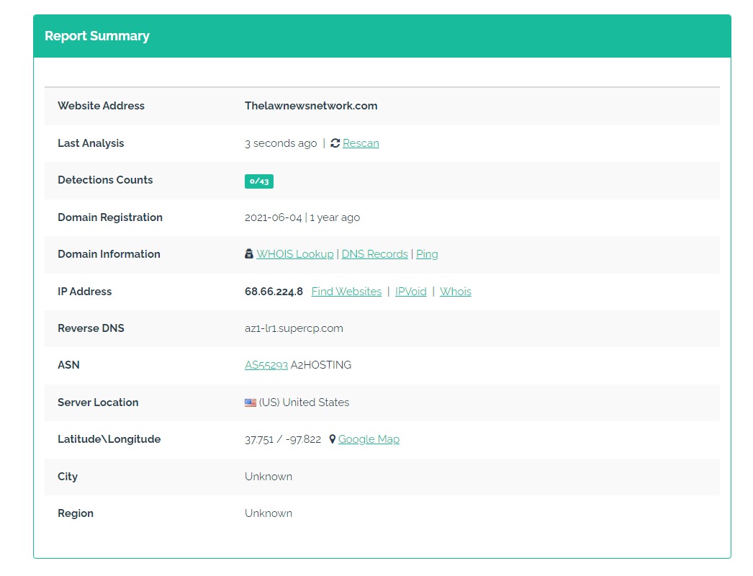Open the WHOIS Lookup link
The width and height of the screenshot is (753, 576).
tap(295, 253)
